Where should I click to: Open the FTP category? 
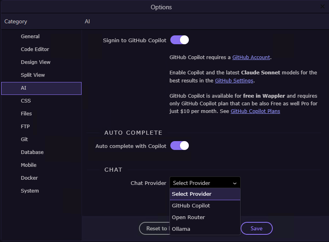(x=41, y=126)
